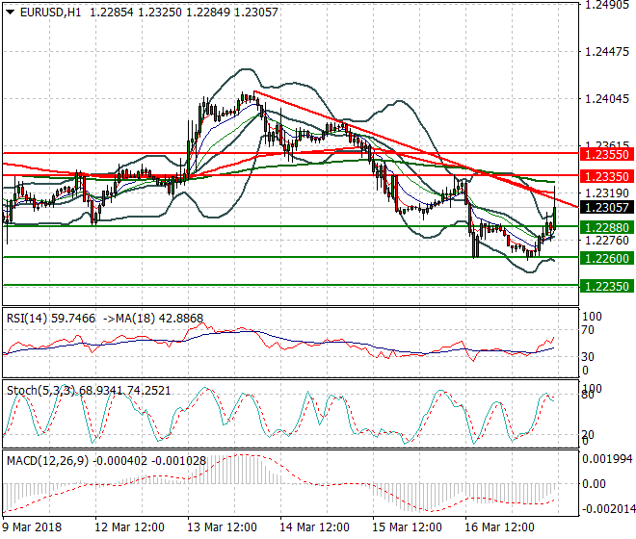The image size is (636, 539).
Task: Select the MA(18) 42.8868 indicator label
Action: coord(159,319)
